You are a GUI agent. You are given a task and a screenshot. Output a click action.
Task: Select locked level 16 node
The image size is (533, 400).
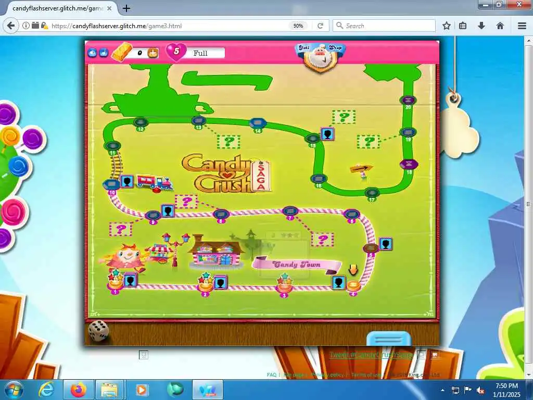click(319, 179)
